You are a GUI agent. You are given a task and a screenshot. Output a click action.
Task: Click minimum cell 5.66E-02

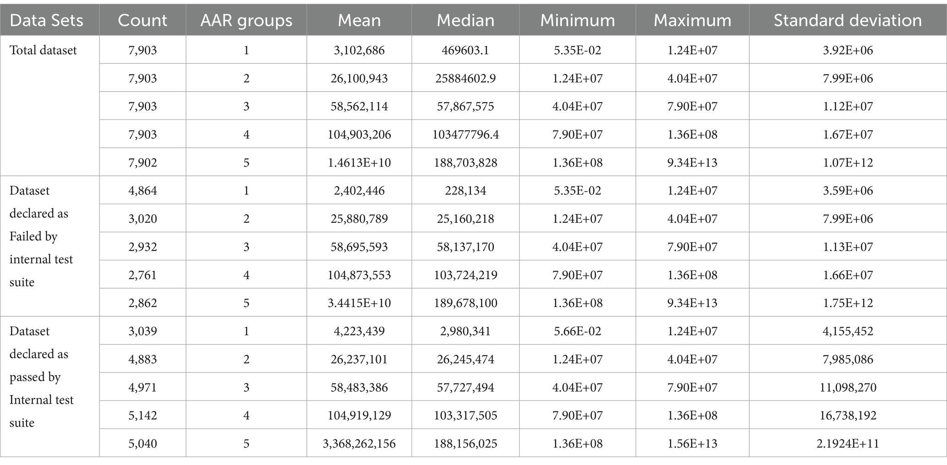coord(577,331)
